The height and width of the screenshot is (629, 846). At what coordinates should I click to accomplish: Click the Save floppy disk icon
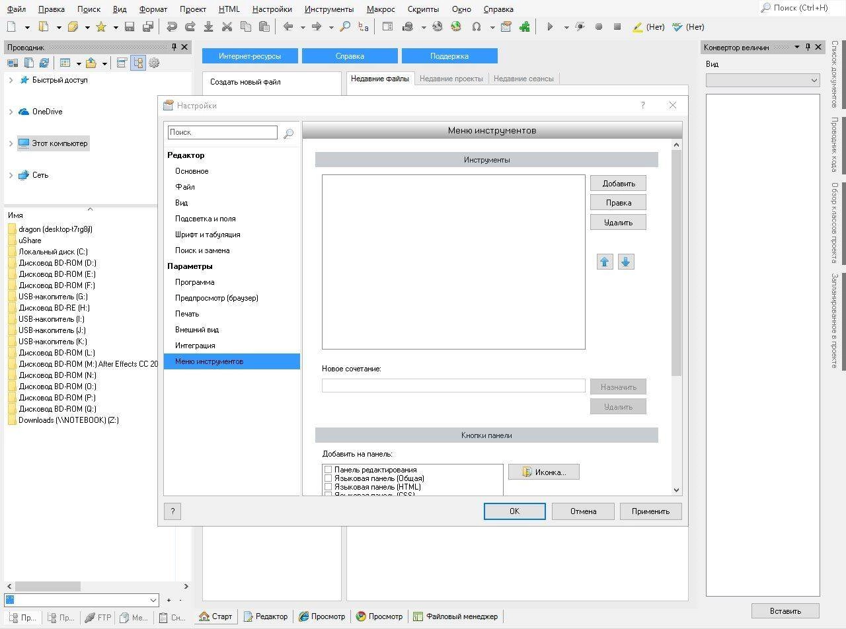point(130,27)
